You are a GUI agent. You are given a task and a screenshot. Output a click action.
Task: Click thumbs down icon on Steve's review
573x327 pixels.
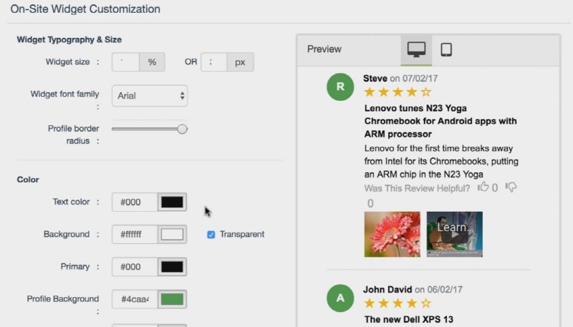coord(511,187)
